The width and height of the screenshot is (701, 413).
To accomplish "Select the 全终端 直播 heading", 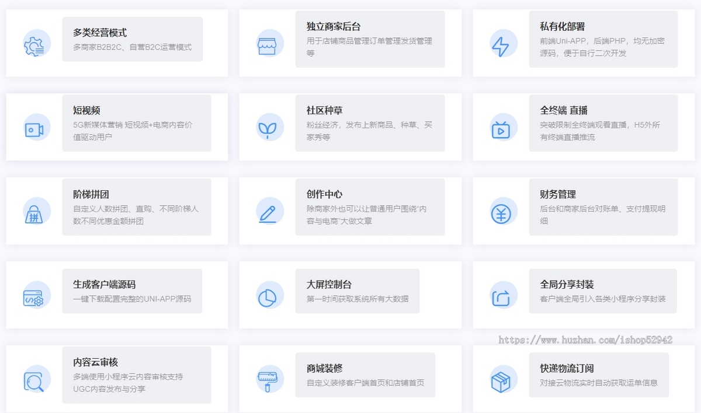I will pyautogui.click(x=564, y=110).
